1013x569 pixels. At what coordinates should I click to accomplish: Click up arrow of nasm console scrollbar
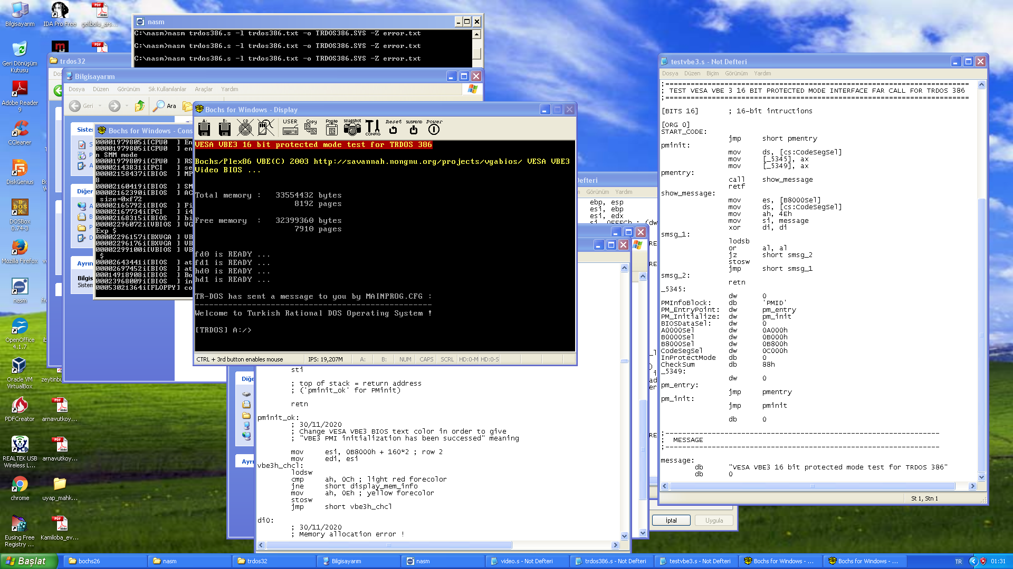(477, 34)
